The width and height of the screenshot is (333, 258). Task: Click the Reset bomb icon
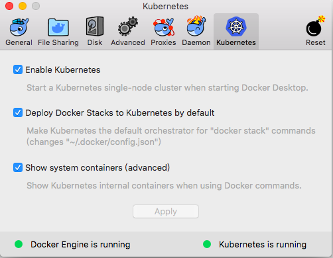(316, 26)
